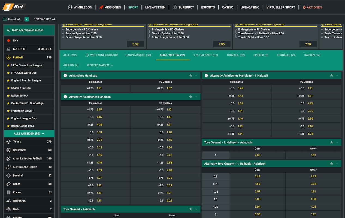Screen dimensions: 345x218
Task: Switch to the Hauptmärkte tab
Action: (138, 55)
